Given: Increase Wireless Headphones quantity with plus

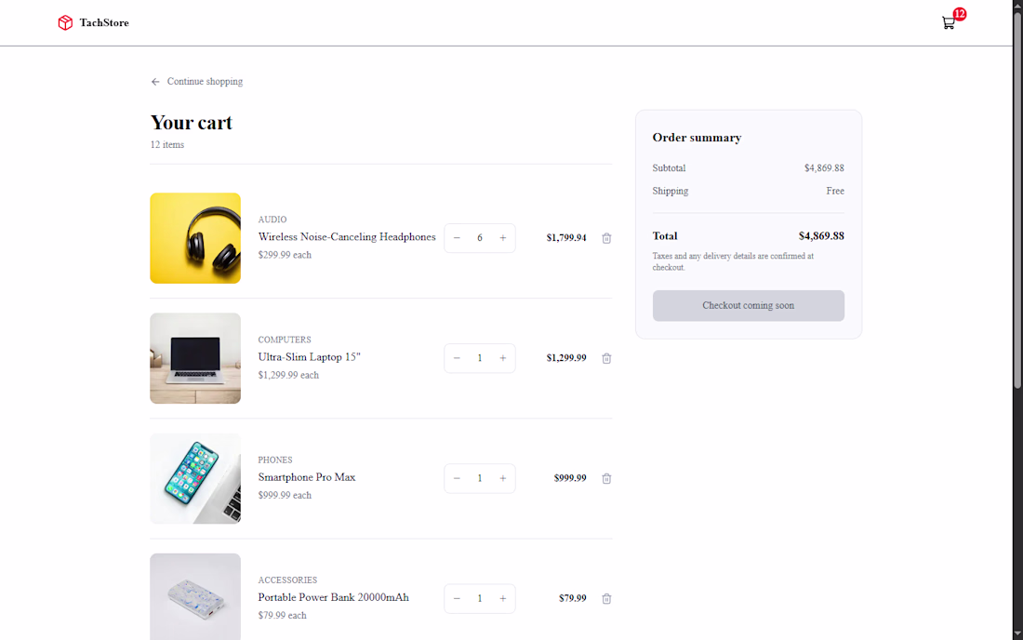Looking at the screenshot, I should [502, 238].
